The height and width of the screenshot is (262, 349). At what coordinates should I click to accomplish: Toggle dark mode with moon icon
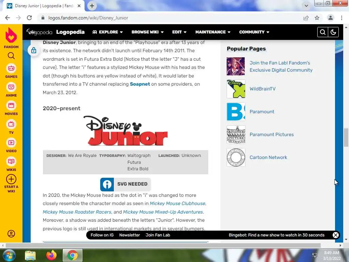coord(333,32)
